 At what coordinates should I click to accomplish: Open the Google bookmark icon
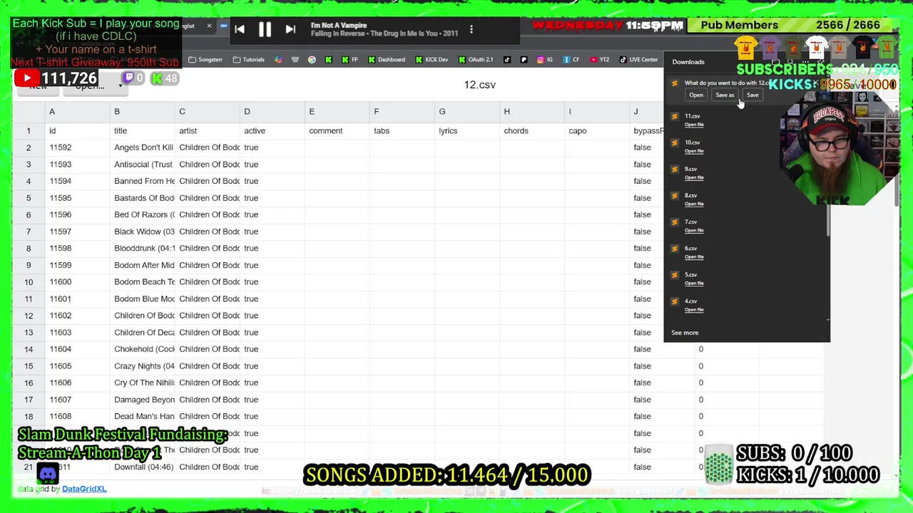pos(312,60)
